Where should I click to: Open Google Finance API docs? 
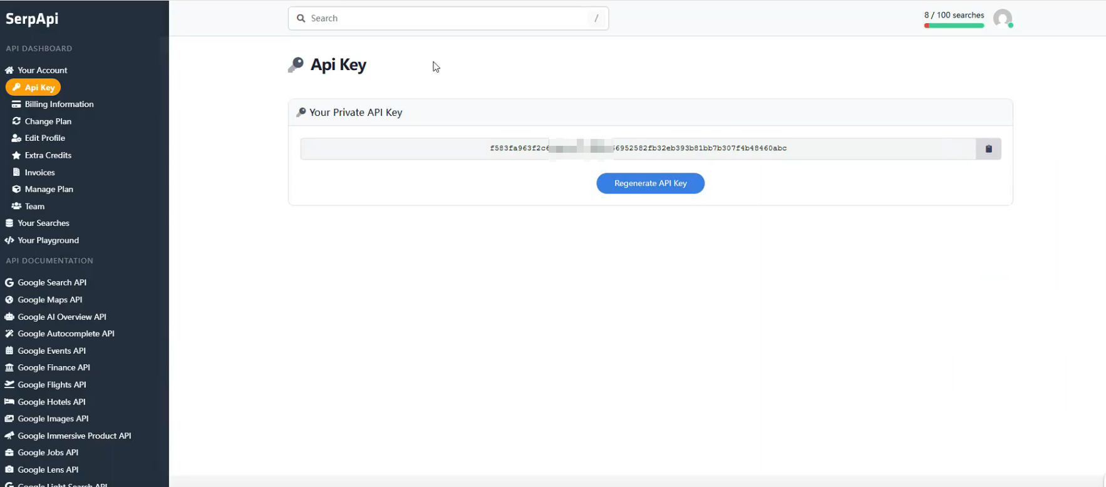coord(54,367)
